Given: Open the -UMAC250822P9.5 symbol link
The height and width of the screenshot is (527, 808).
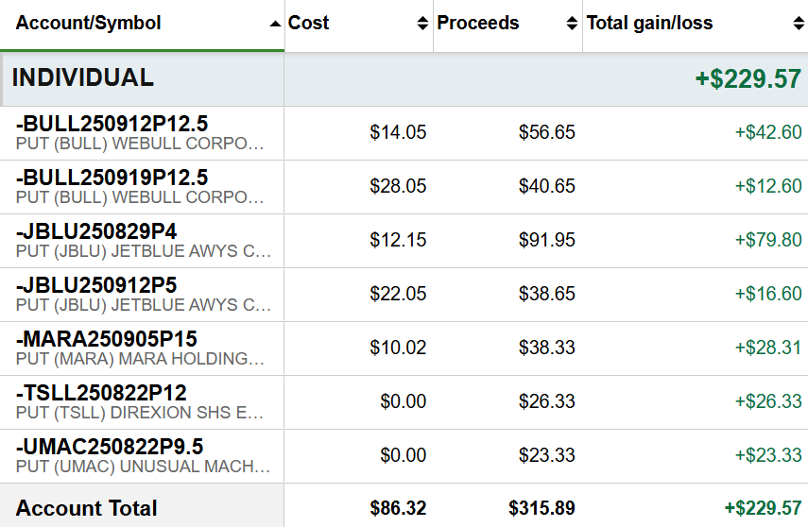Looking at the screenshot, I should point(110,447).
